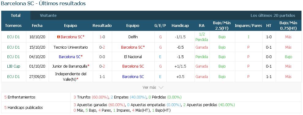Open the 0-0 result against El Nacional
The image size is (303, 115).
point(102,57)
